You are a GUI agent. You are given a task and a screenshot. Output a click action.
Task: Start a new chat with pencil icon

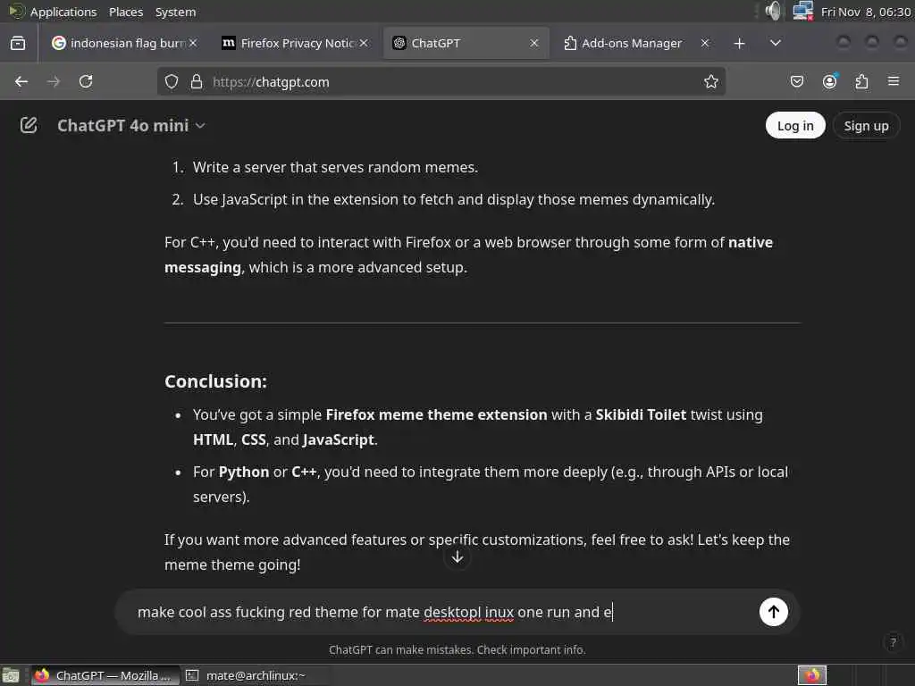click(29, 125)
